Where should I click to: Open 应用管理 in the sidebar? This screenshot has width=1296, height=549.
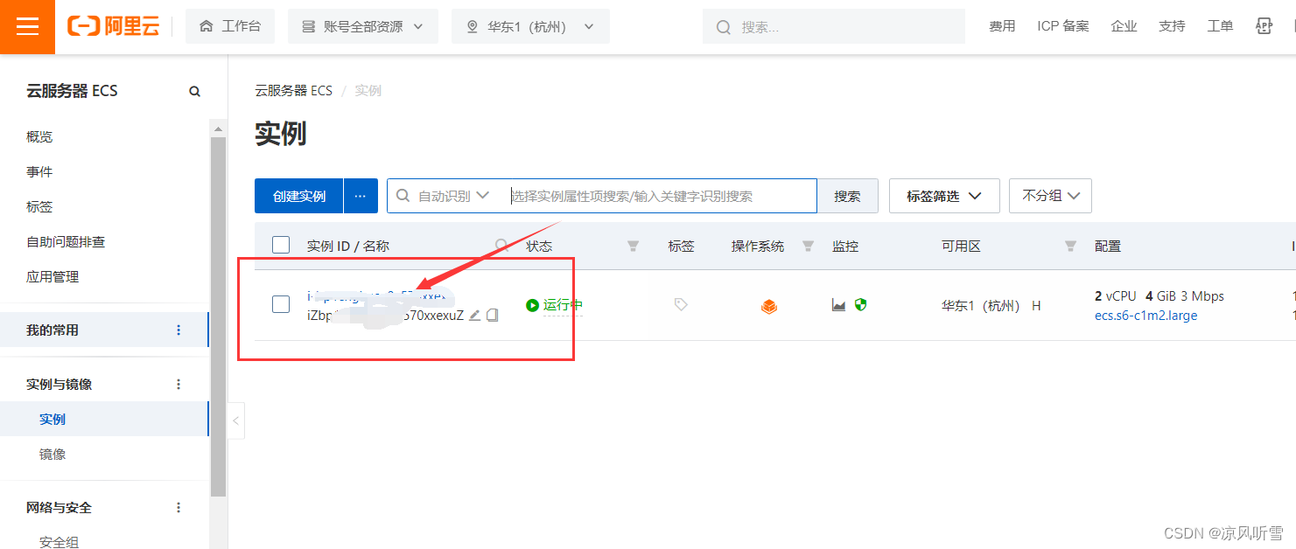click(x=53, y=277)
